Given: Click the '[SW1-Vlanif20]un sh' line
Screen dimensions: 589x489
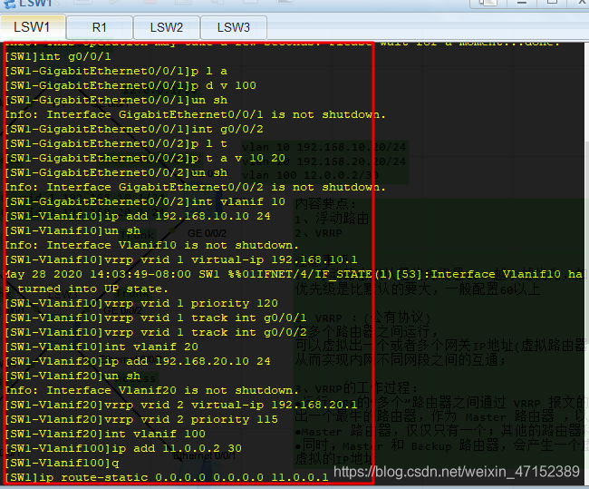Looking at the screenshot, I should 72,377.
